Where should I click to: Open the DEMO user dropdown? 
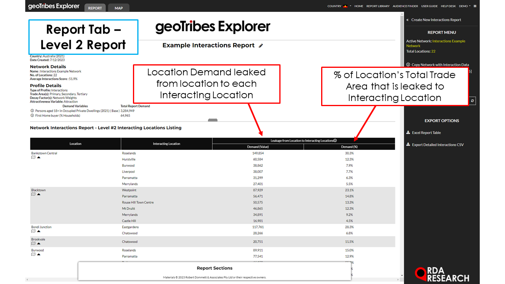pyautogui.click(x=464, y=6)
